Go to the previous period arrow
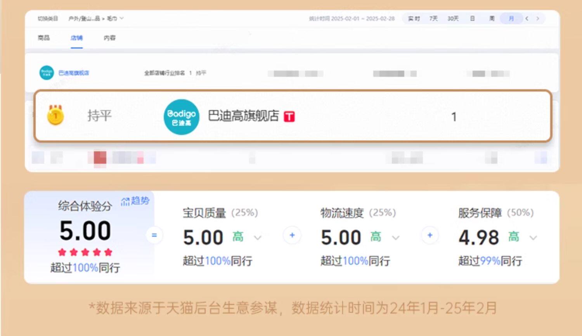The image size is (582, 336). click(x=527, y=18)
